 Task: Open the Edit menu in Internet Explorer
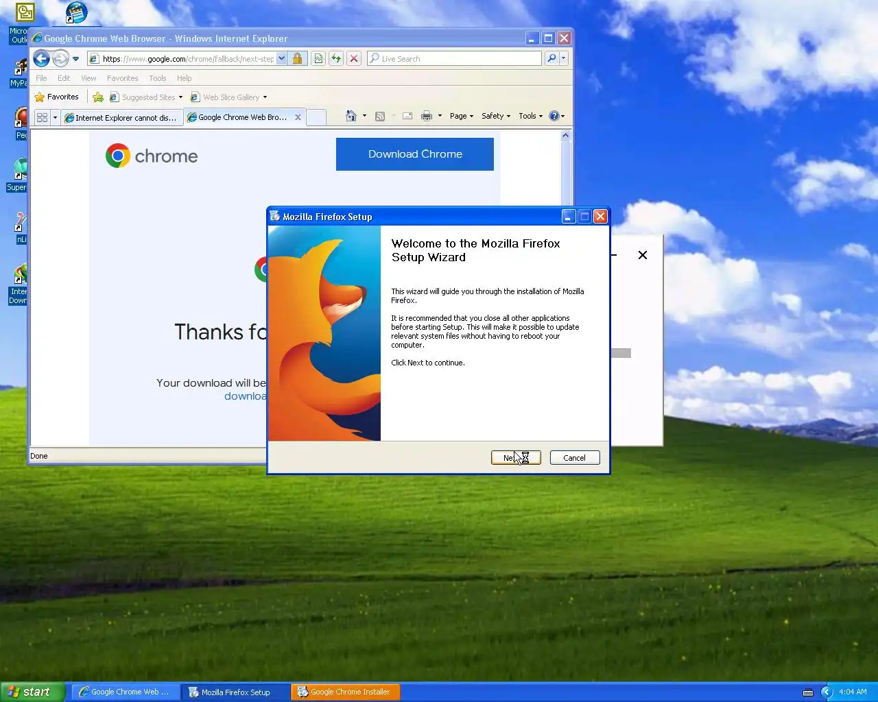click(64, 78)
